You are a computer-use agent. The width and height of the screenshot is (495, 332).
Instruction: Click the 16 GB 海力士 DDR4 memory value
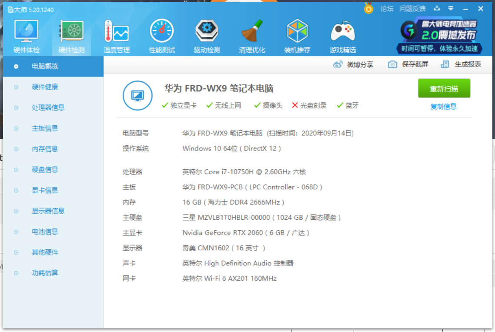point(233,202)
